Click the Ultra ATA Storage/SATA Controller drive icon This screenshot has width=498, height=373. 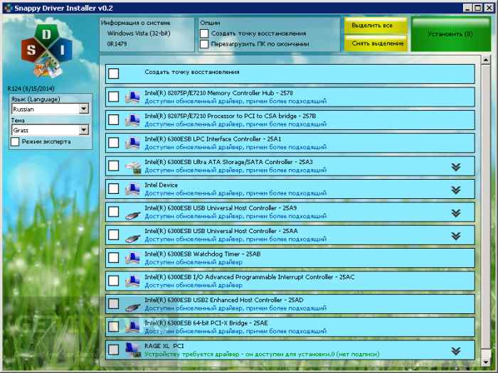click(133, 166)
